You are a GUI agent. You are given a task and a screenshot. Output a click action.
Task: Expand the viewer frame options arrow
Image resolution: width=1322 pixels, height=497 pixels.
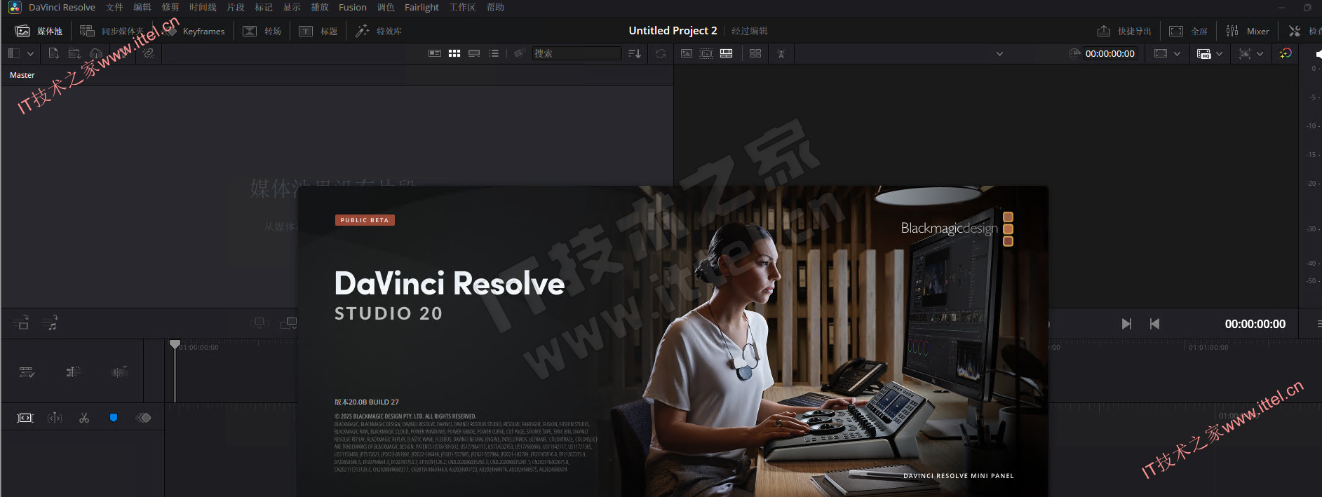(1177, 53)
